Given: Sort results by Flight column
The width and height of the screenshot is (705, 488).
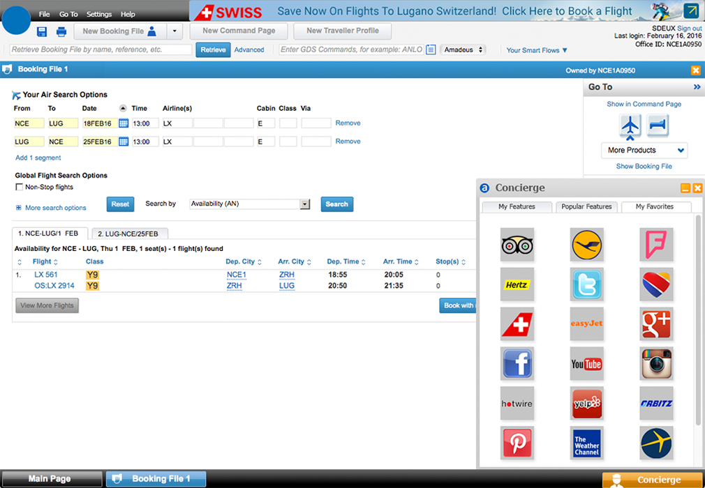Looking at the screenshot, I should (x=45, y=261).
